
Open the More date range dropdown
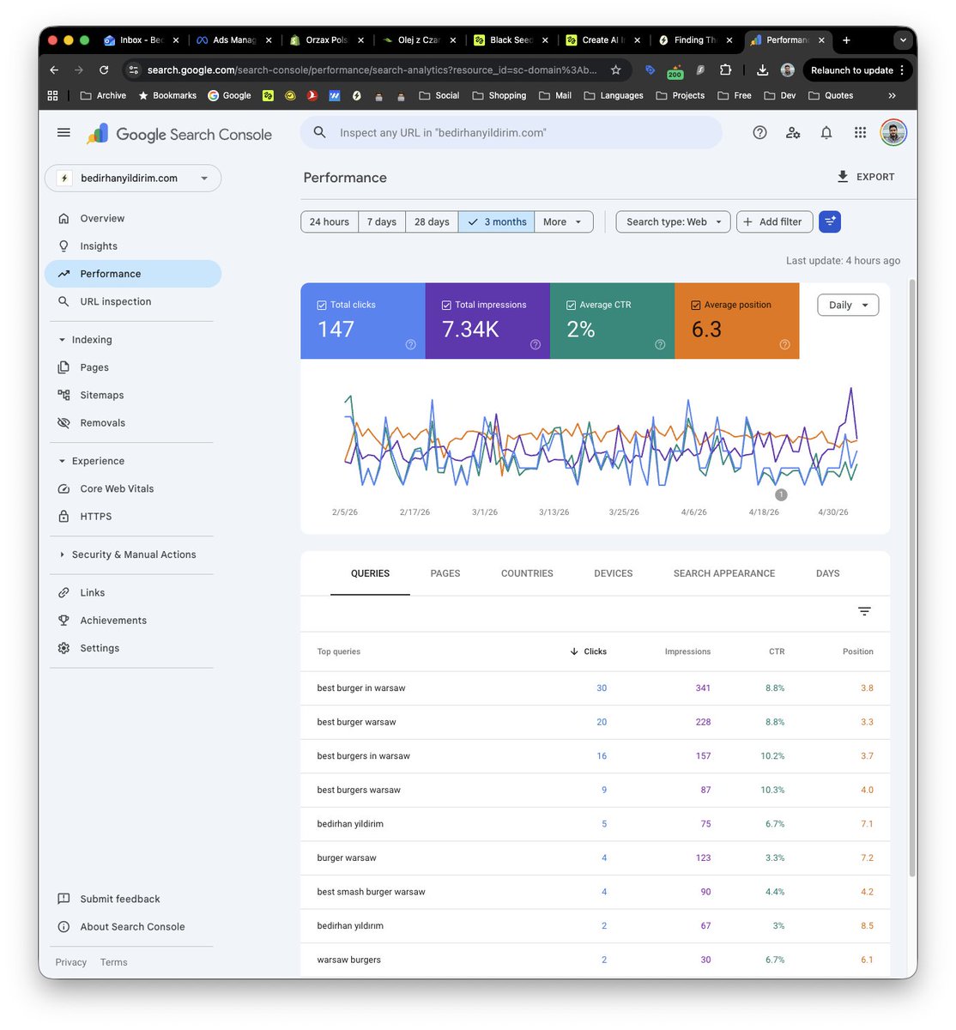pos(563,221)
